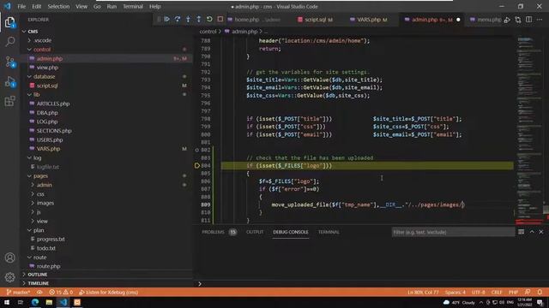Click errors and warnings count in status bar
549x308 pixels.
[61, 292]
